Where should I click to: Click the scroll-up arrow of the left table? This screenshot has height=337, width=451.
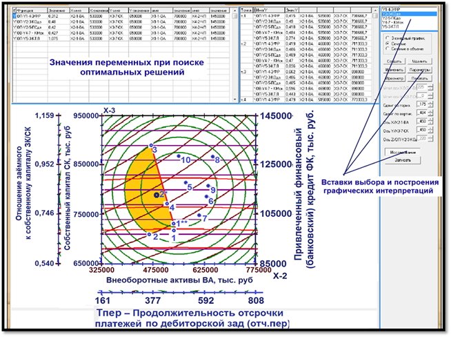(234, 10)
